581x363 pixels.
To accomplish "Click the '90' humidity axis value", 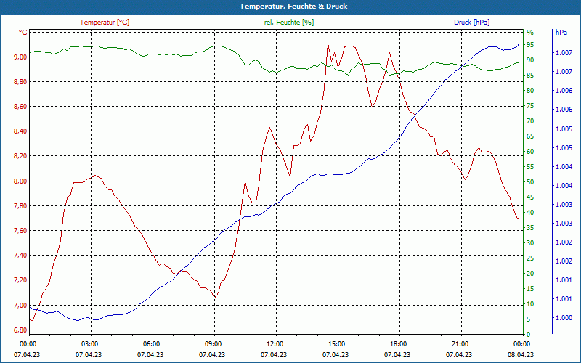I will click(530, 60).
